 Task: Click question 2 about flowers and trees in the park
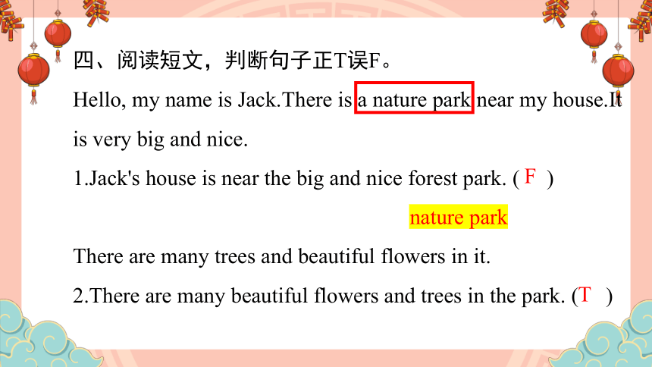pos(343,296)
